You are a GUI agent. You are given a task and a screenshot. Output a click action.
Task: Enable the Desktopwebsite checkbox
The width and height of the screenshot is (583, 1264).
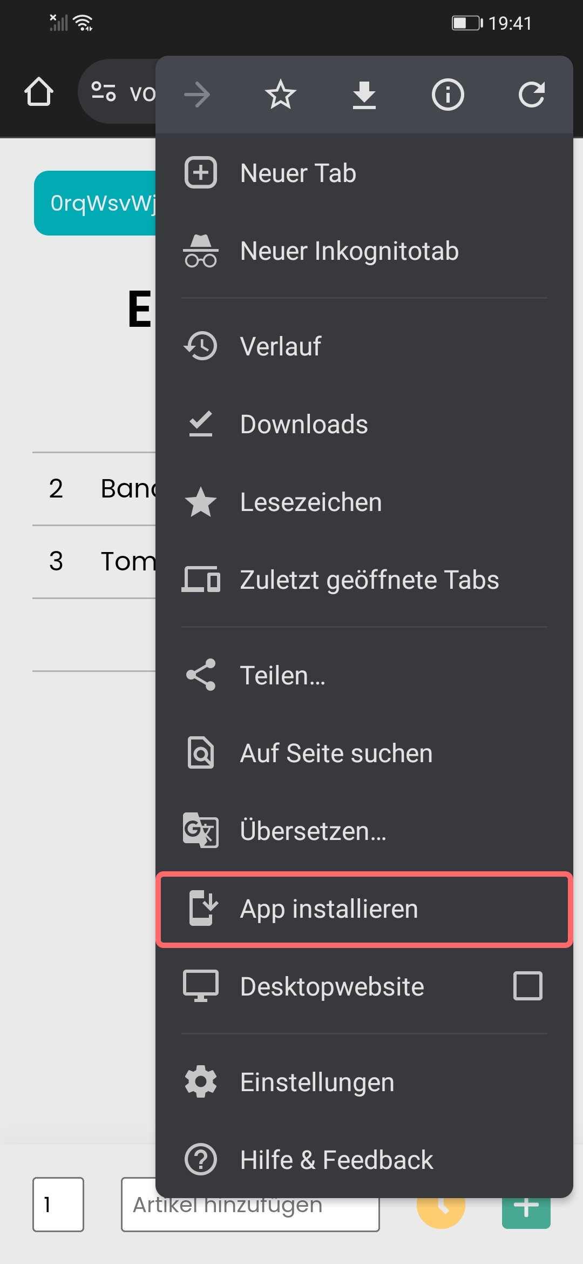(x=527, y=986)
